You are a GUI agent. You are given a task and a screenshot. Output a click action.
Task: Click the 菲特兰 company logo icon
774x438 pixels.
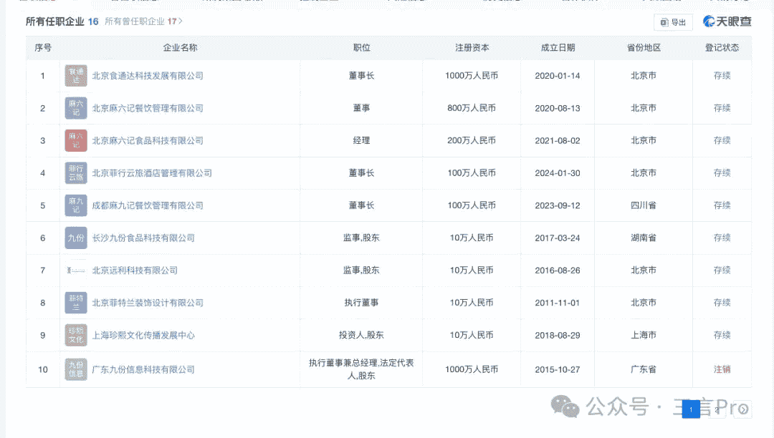76,303
